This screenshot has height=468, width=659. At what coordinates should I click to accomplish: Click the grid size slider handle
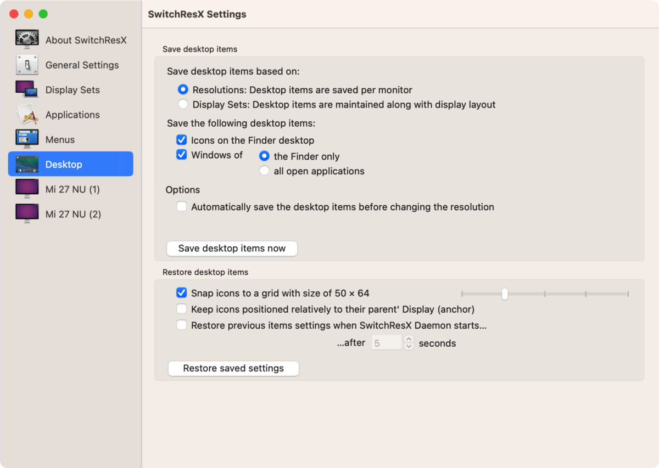tap(505, 294)
